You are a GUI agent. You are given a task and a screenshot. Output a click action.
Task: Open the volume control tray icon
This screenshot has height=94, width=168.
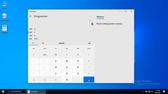coord(152,92)
